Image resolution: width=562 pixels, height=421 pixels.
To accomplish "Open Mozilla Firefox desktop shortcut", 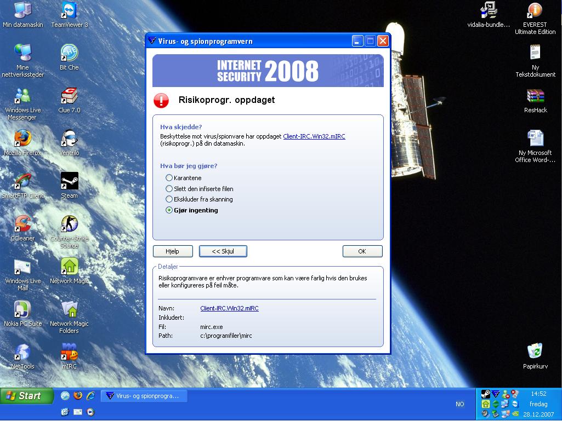I will (x=22, y=143).
